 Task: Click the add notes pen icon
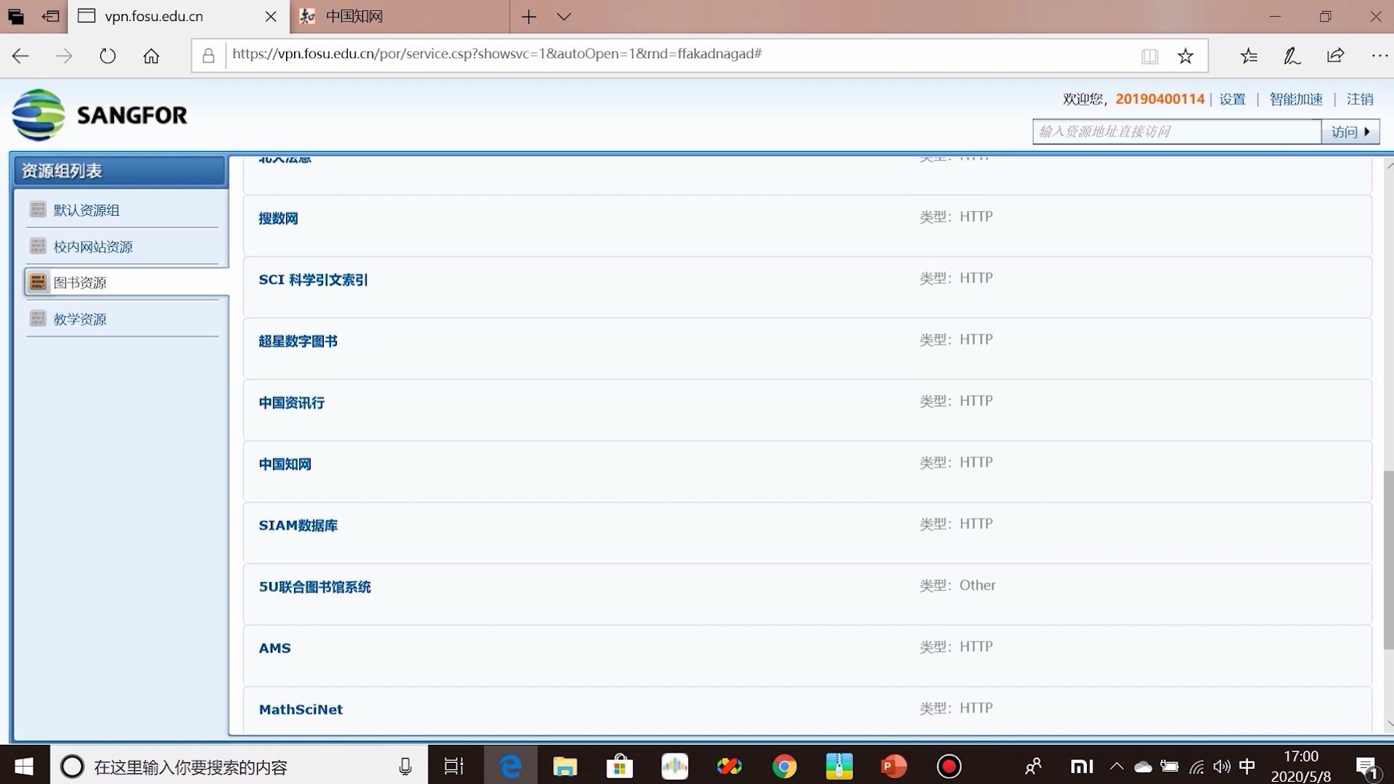(1292, 56)
